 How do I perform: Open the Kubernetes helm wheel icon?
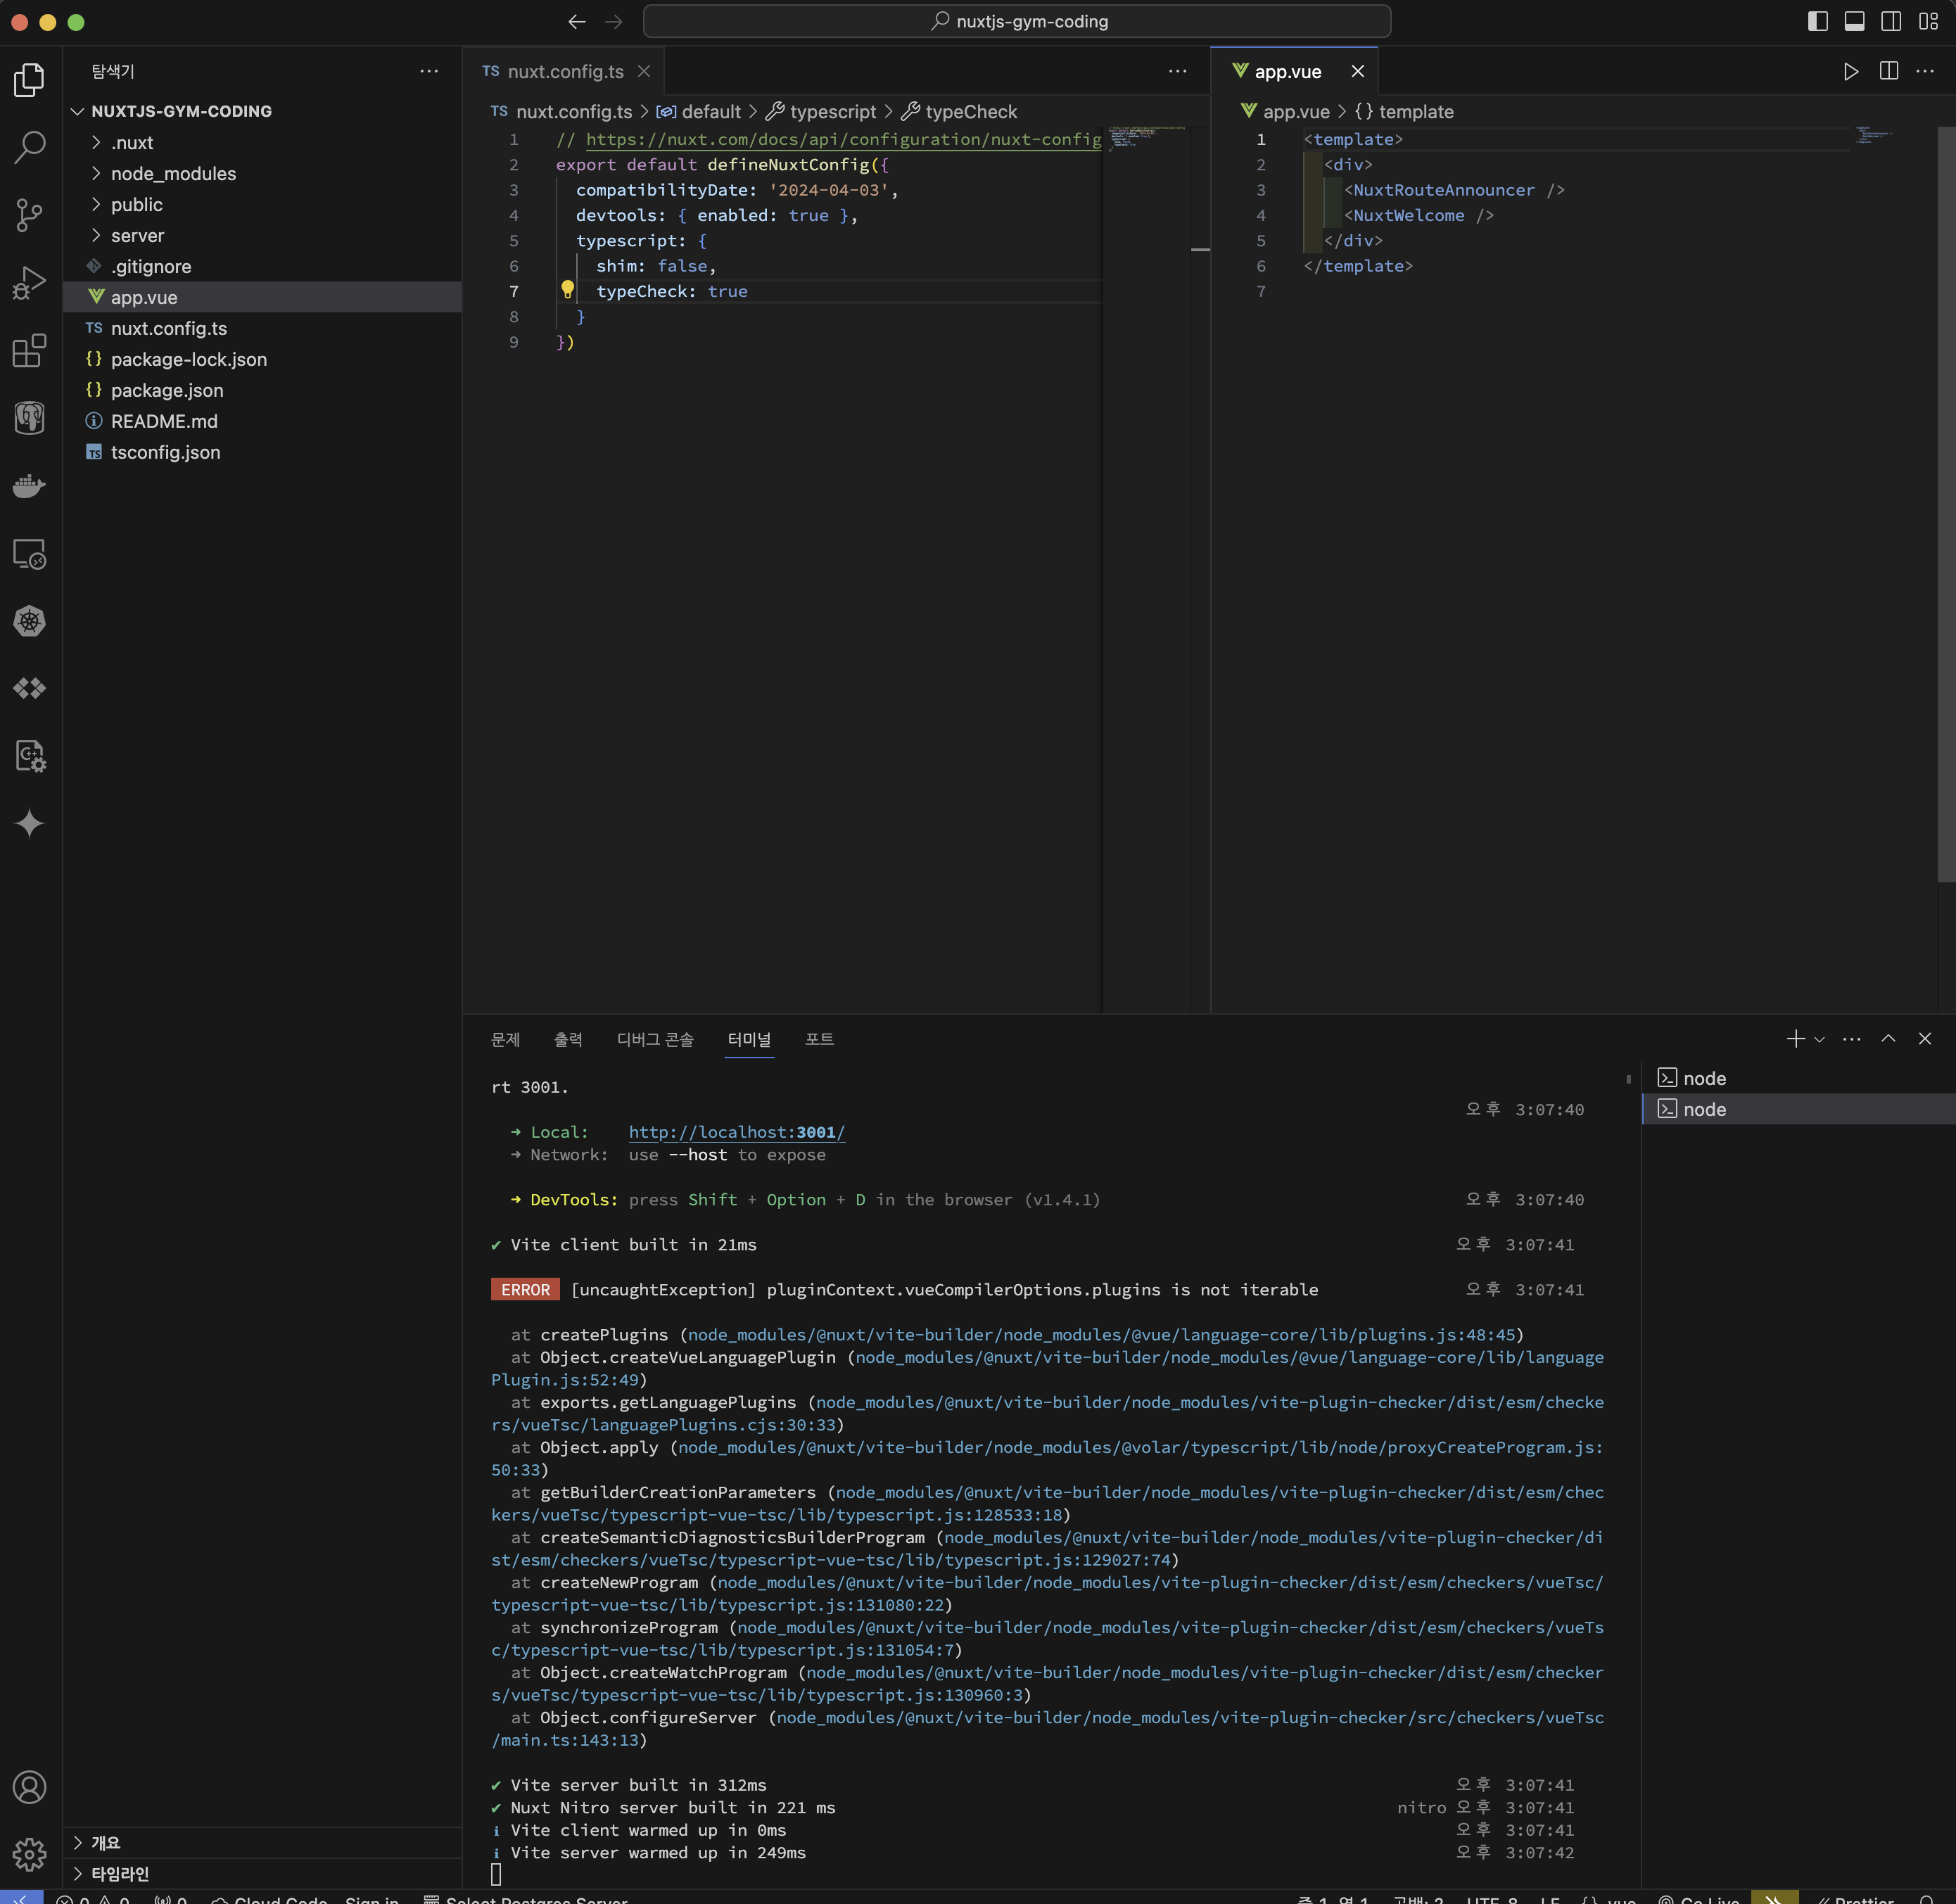pos(30,621)
